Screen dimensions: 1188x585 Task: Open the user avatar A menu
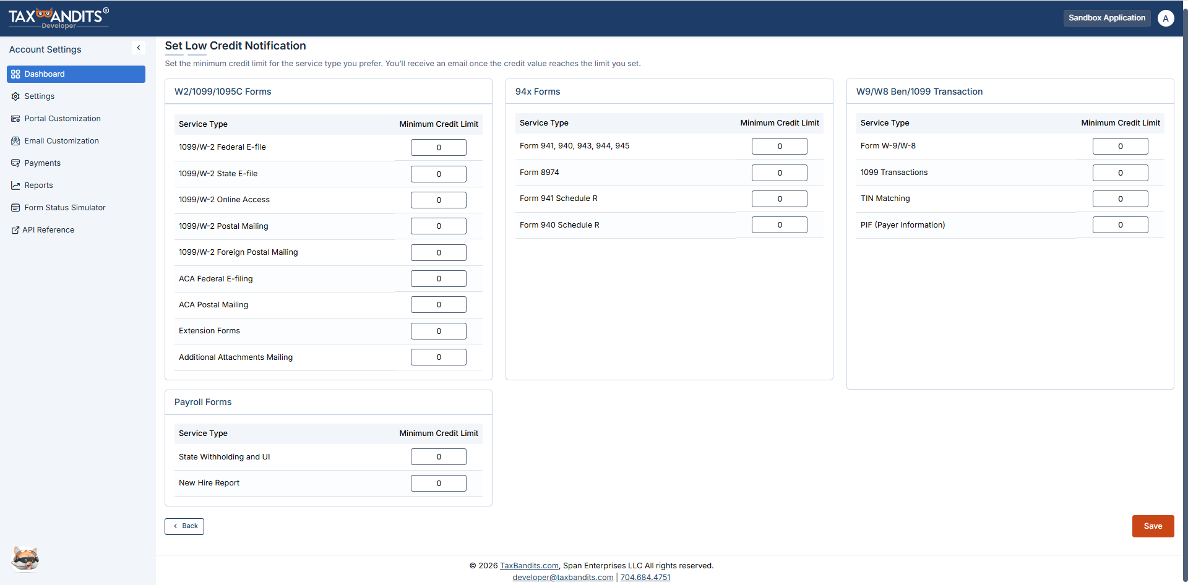1166,18
